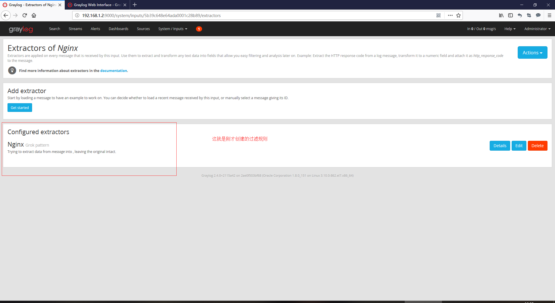Click the In/Out msg/s throughput indicator
This screenshot has height=303, width=555.
[481, 29]
